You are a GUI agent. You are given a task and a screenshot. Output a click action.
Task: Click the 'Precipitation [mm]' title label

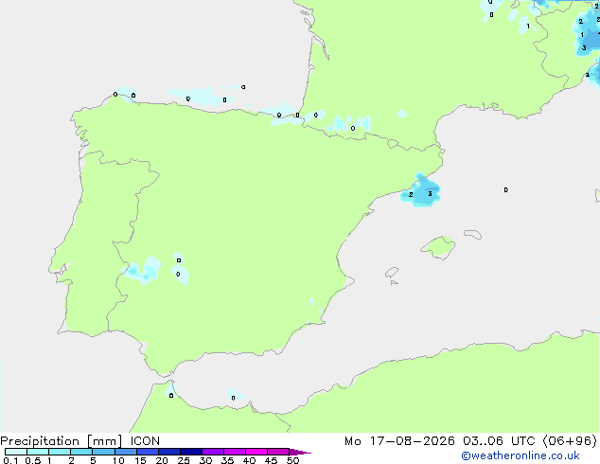(62, 441)
